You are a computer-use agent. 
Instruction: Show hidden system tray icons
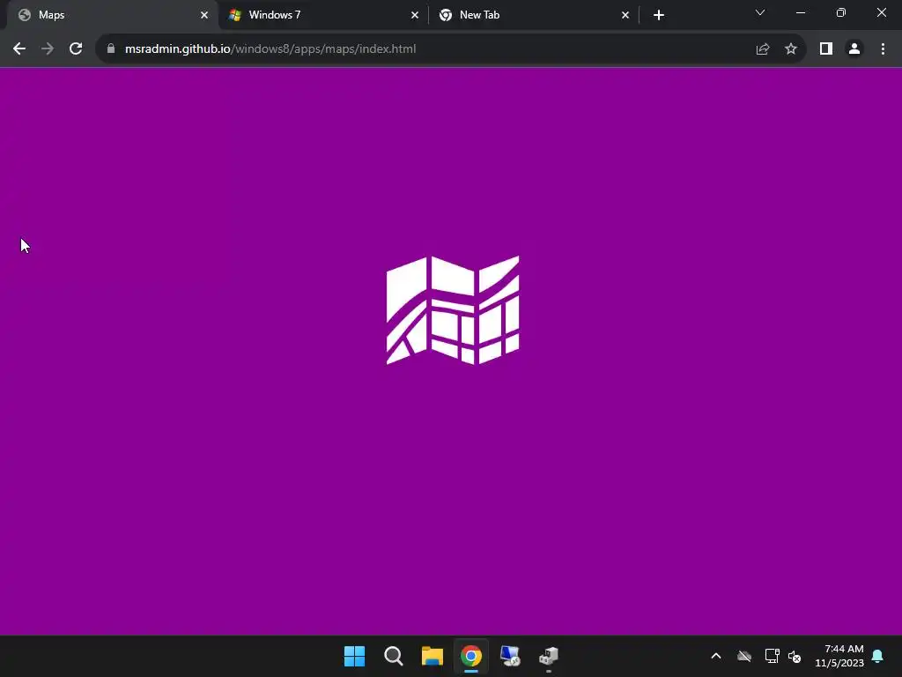pos(716,656)
